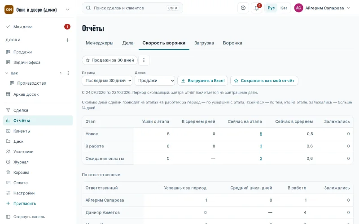Switch language to Рус
The width and height of the screenshot is (359, 224).
pos(271,8)
